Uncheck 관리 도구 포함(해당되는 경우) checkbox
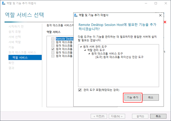 point(80,90)
